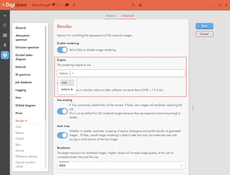This screenshot has width=230, height=175.
Task: Open Job database settings category
Action: (23, 82)
